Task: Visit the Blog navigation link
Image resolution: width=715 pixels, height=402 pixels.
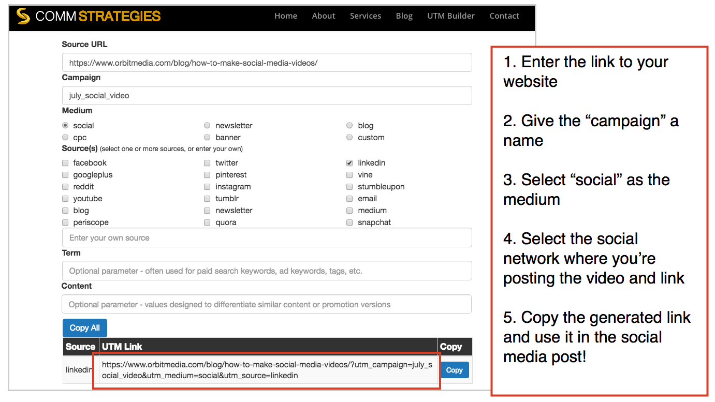Action: pos(404,16)
